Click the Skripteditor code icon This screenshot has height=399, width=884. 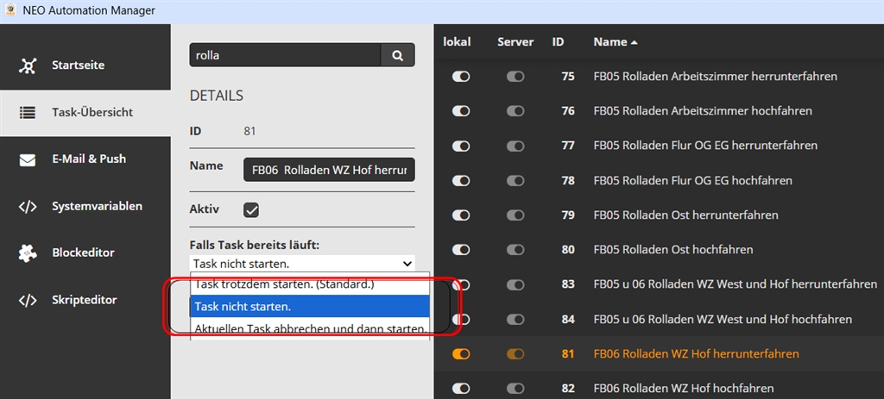click(x=28, y=300)
